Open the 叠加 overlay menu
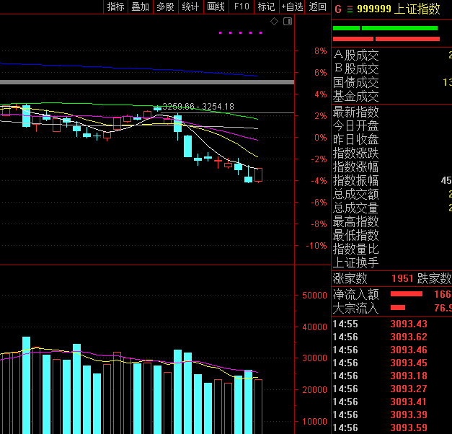452x434 pixels. 141,6
